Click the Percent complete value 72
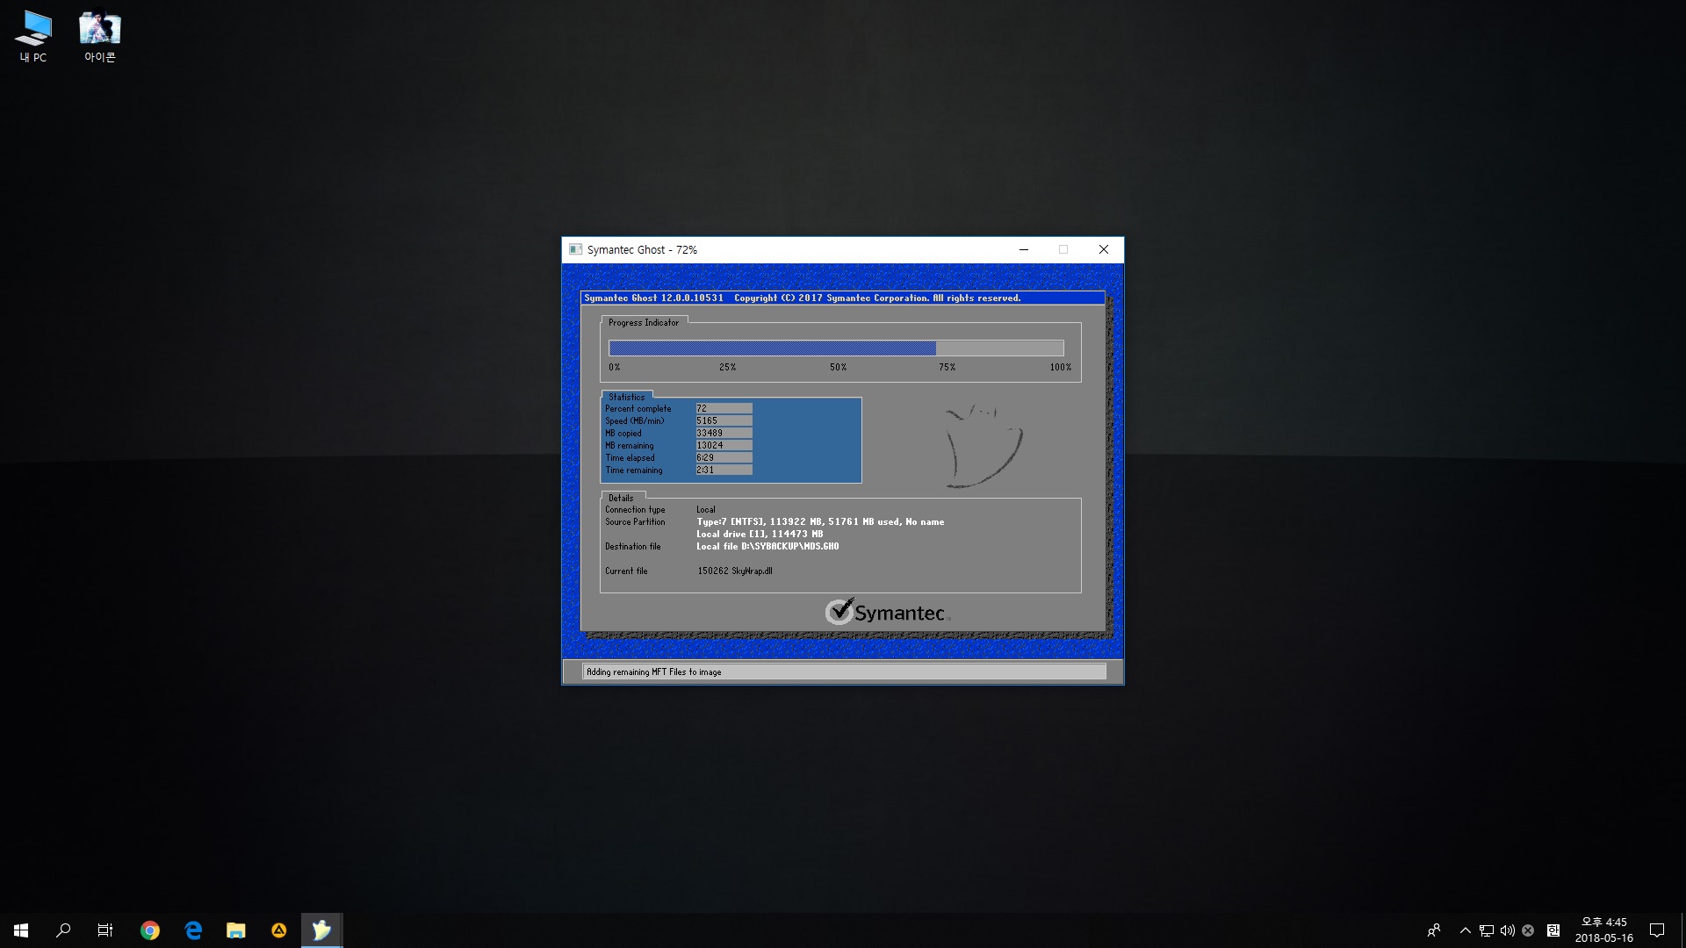The width and height of the screenshot is (1686, 948). 724,408
